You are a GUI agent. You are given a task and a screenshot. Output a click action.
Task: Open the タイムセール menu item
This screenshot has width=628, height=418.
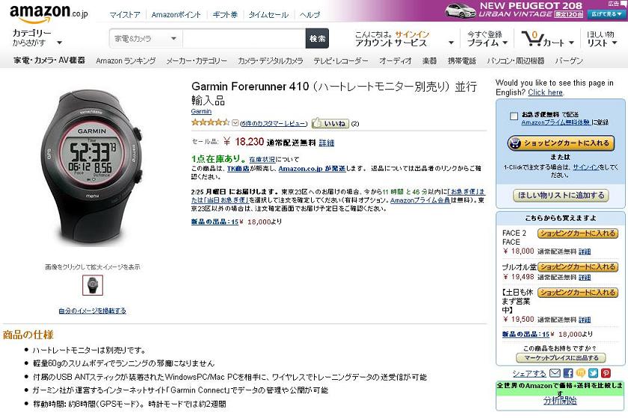pyautogui.click(x=268, y=15)
